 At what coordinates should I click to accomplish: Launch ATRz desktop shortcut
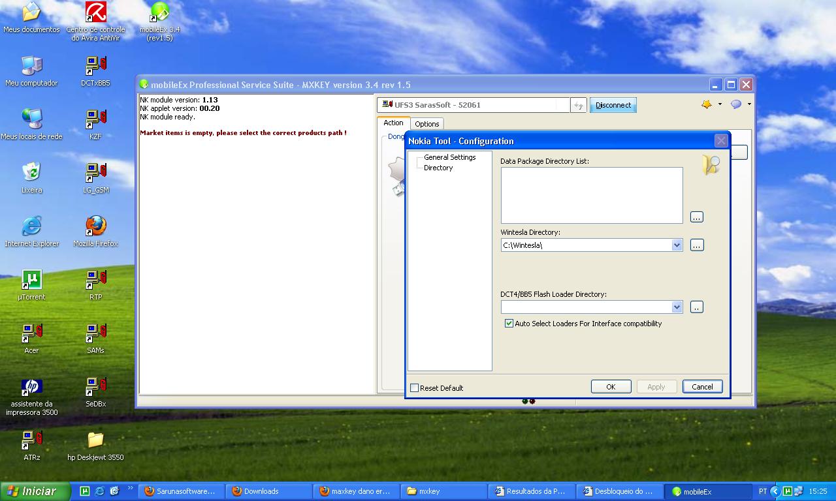pyautogui.click(x=31, y=446)
